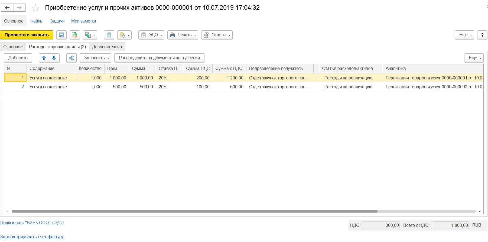Click row 2 _Расходы на реализацию cell

(351, 87)
